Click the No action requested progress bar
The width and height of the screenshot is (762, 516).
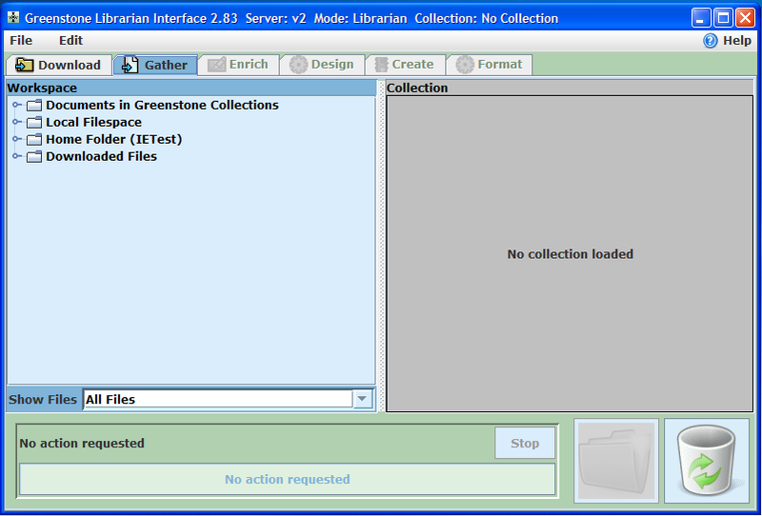(287, 480)
